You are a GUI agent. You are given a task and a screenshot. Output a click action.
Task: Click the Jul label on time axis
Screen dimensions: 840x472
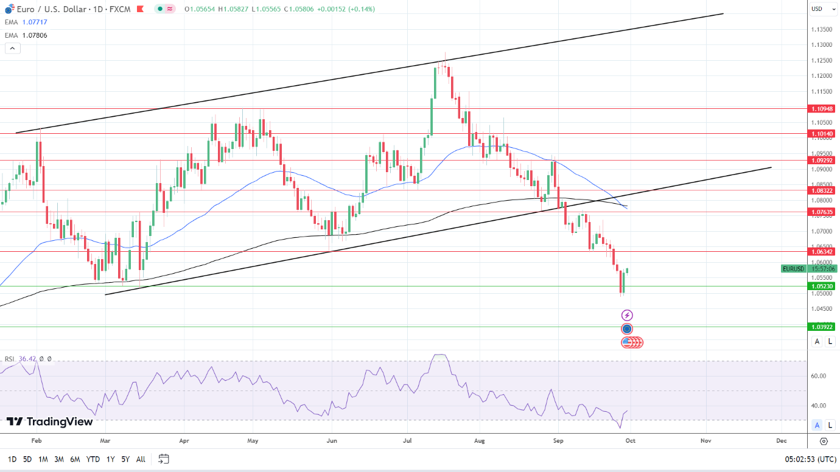407,440
